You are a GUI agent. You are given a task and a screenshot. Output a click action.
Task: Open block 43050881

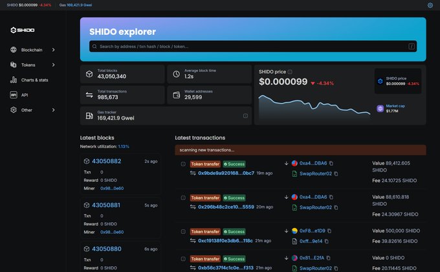(106, 205)
